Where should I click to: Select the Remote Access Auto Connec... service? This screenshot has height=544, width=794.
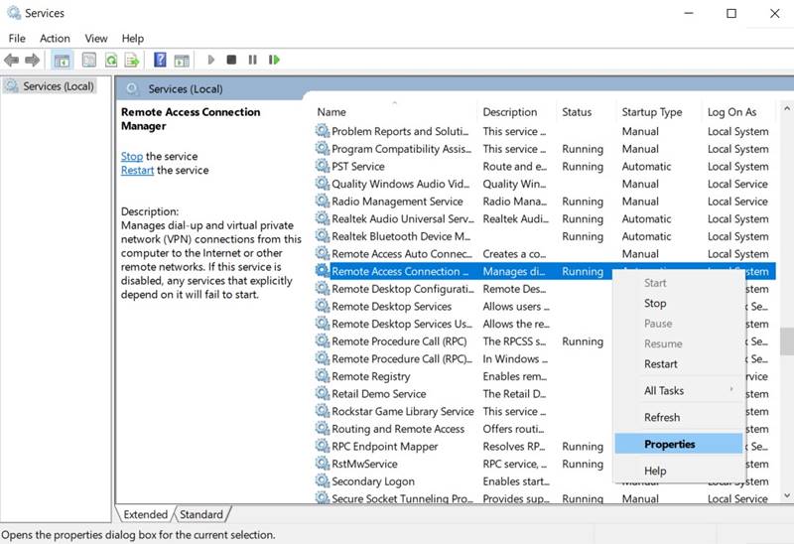(402, 254)
